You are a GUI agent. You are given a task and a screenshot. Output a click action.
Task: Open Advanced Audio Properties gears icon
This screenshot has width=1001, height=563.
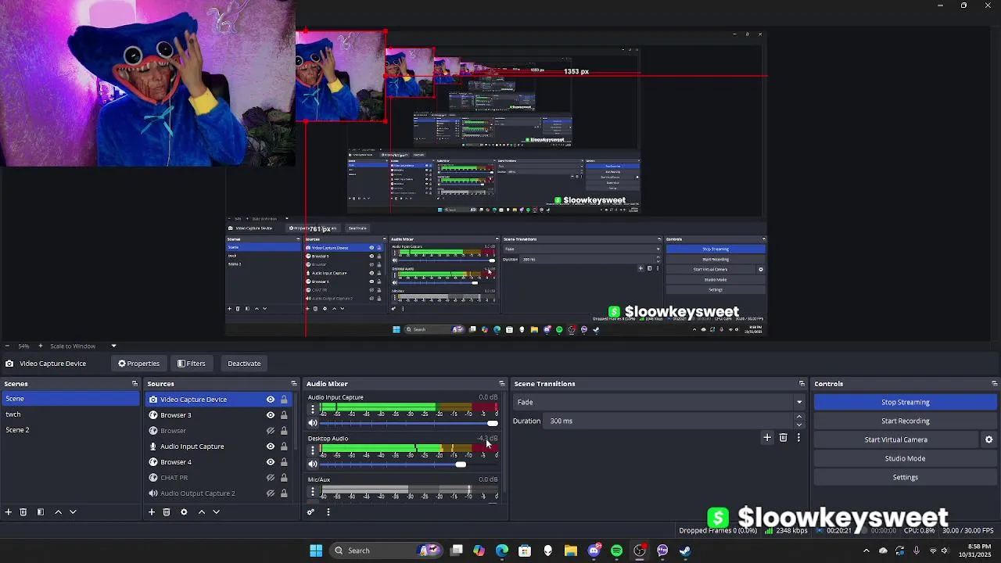click(310, 512)
